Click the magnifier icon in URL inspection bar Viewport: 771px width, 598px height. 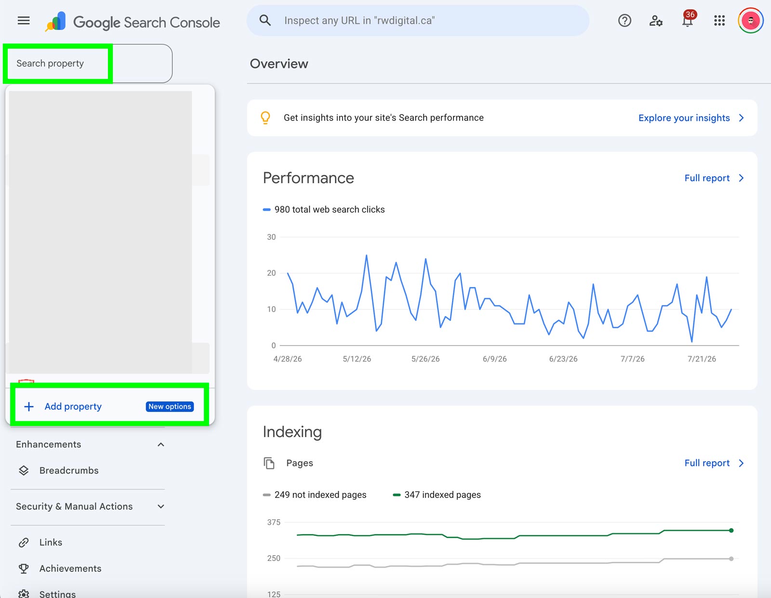[265, 20]
